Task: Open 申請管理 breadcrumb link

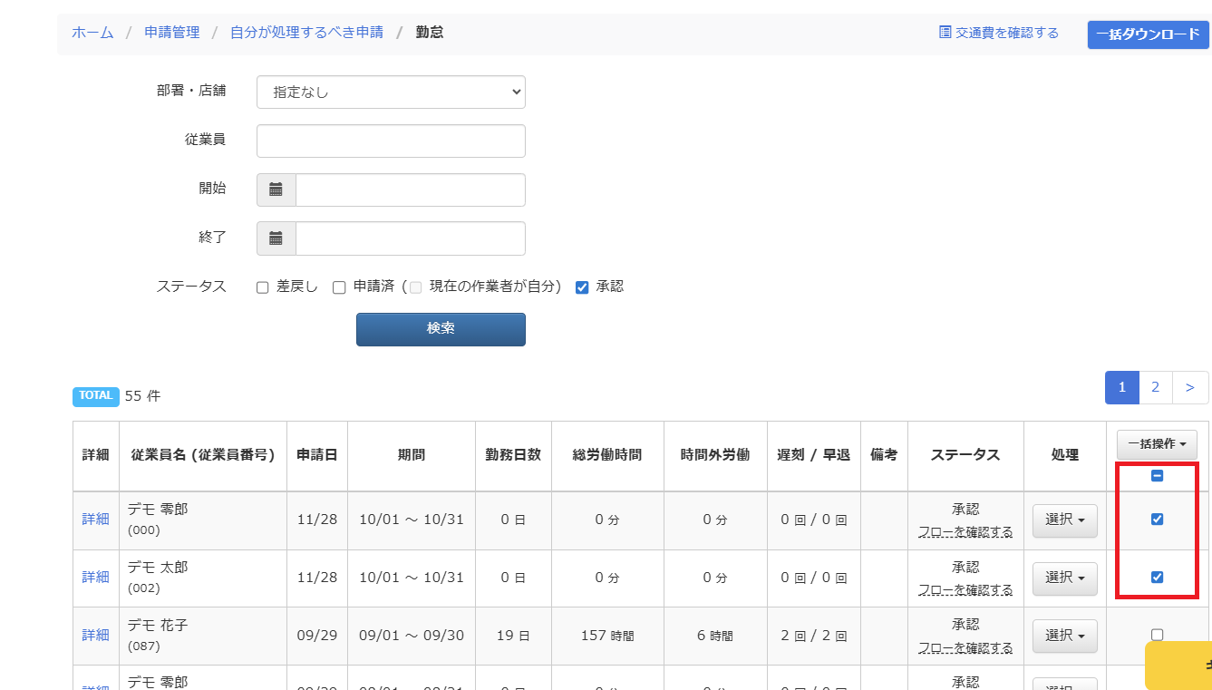Action: (172, 33)
